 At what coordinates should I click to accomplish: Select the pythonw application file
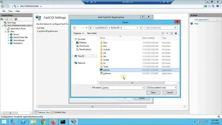click(x=107, y=73)
